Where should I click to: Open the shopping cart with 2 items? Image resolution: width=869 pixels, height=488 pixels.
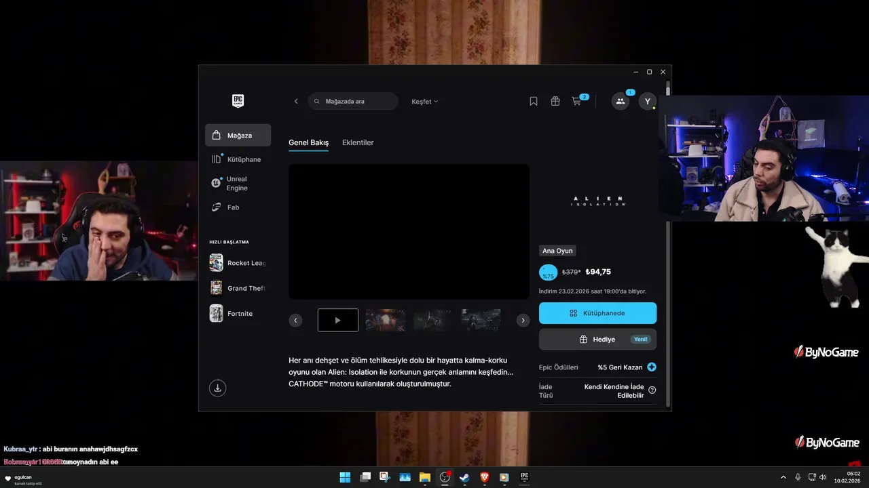point(577,101)
